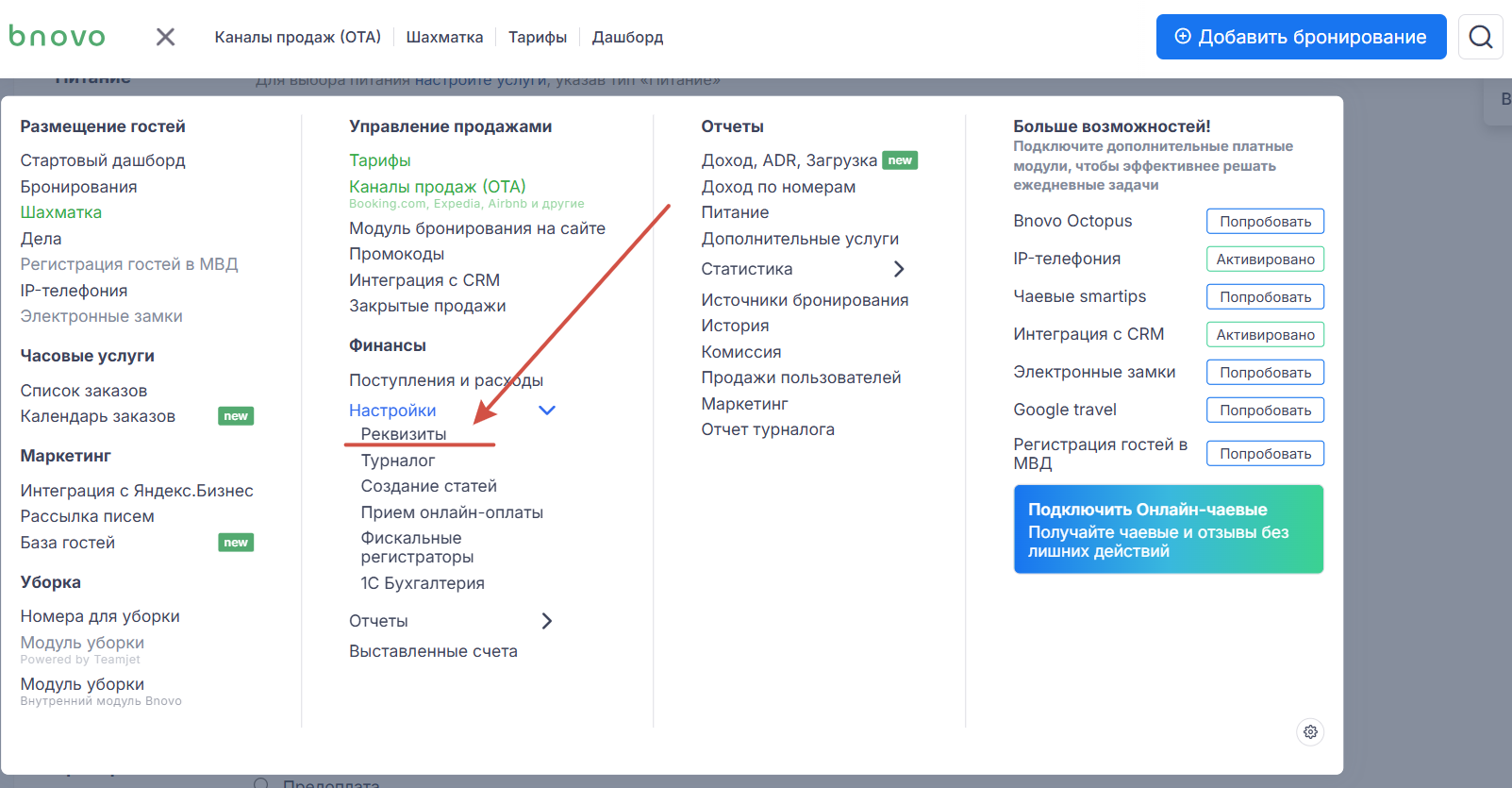Open Каналы продаж (OTA) in menu list

438,187
